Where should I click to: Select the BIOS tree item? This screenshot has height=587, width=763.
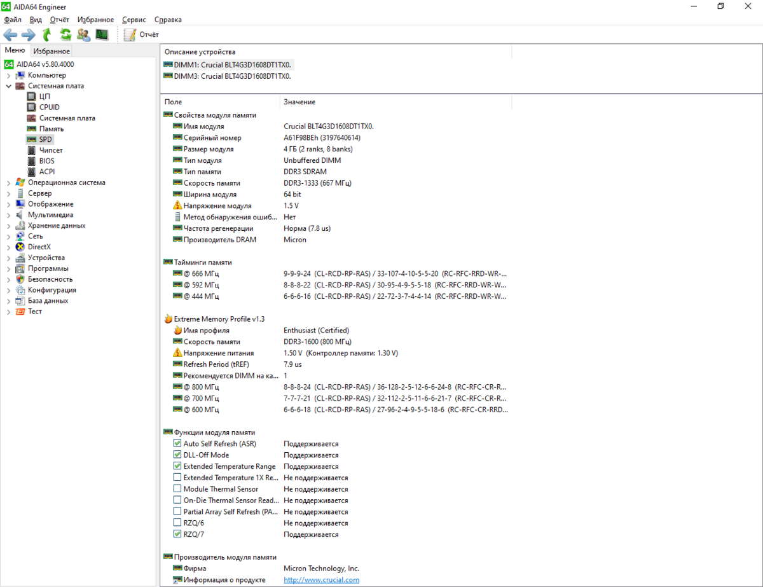click(x=47, y=161)
